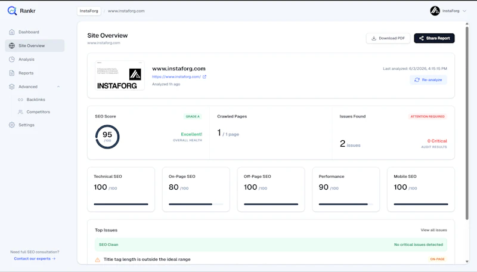Click the refresh icon in Re-analyze
This screenshot has height=272, width=477.
point(417,80)
